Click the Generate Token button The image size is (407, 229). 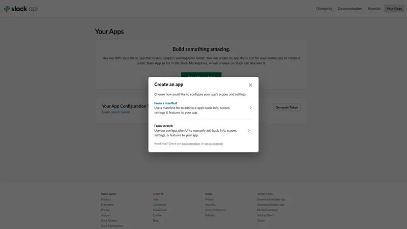(286, 107)
